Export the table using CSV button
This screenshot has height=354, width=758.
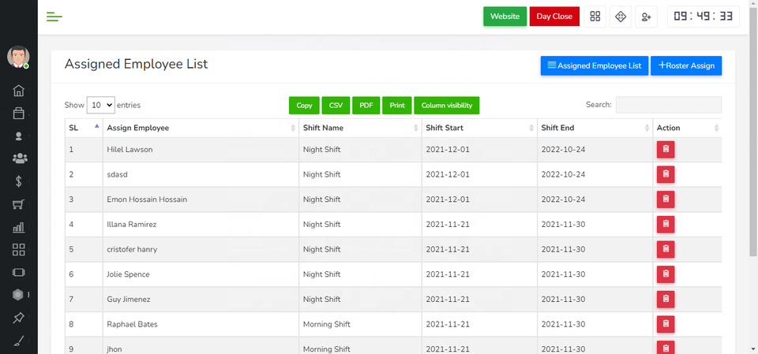(336, 105)
